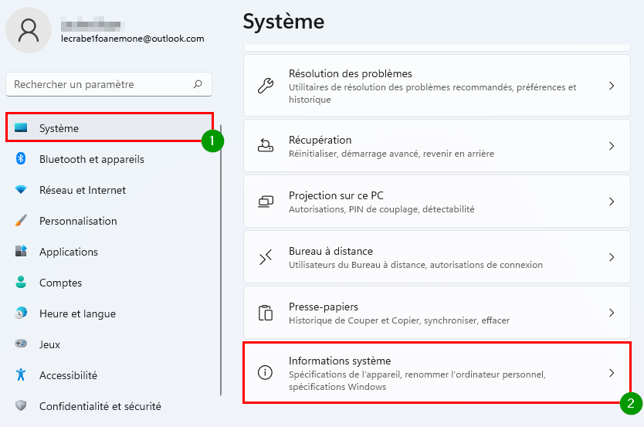Screen dimensions: 644x427
Task: Click the sidebar vertical scrollbar
Action: click(x=221, y=260)
